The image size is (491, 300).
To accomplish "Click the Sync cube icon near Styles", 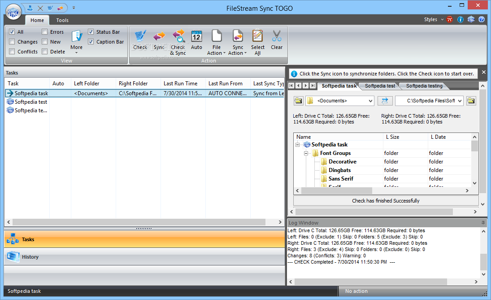I will tap(471, 19).
